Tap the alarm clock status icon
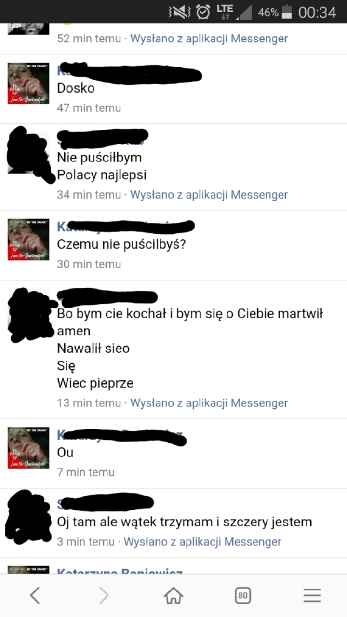Image resolution: width=347 pixels, height=617 pixels. coord(203,12)
